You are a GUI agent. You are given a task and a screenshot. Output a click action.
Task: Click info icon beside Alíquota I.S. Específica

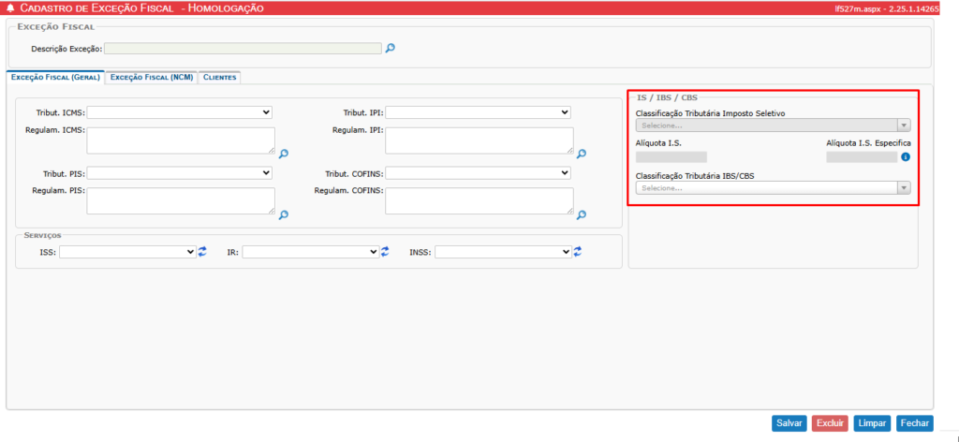click(x=906, y=157)
